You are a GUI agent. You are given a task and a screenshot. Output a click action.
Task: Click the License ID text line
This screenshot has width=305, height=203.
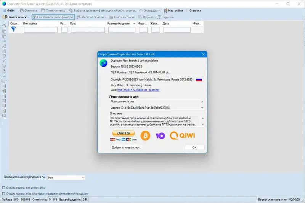140,108
